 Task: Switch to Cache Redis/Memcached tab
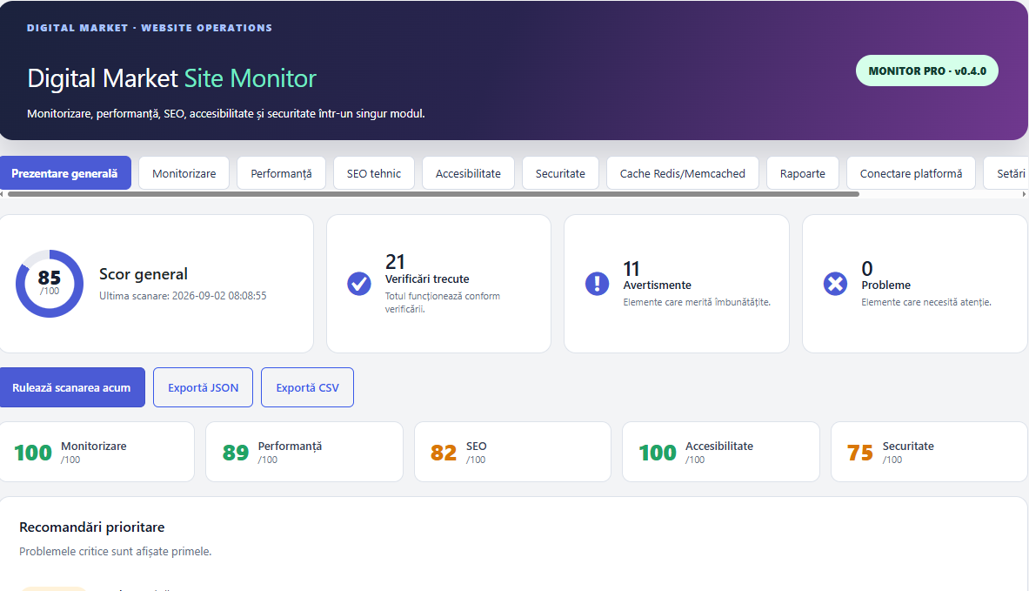click(683, 173)
